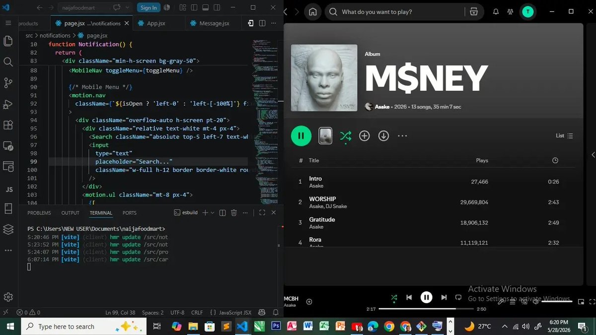Open Spotify What's New bell
This screenshot has width=596, height=335.
[x=496, y=12]
